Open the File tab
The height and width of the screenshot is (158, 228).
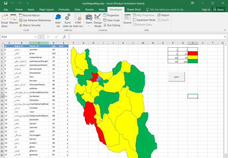(x=6, y=9)
